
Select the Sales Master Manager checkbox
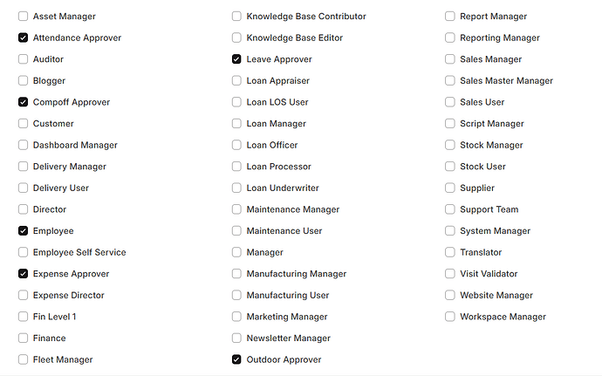click(x=450, y=80)
